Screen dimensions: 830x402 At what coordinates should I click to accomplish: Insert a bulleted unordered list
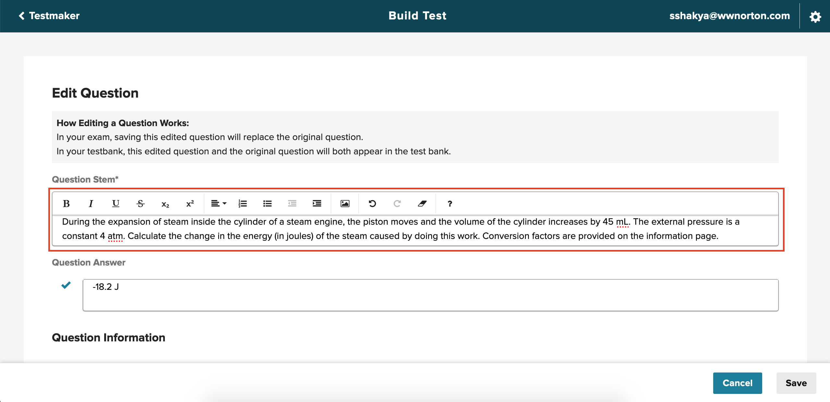click(267, 204)
